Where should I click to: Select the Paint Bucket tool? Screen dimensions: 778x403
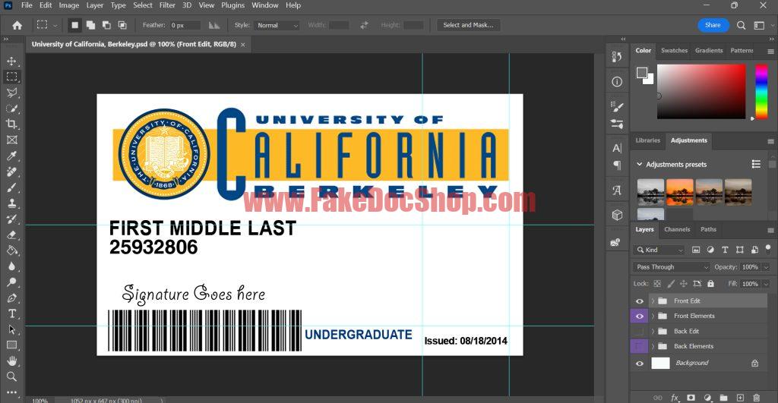coord(11,250)
